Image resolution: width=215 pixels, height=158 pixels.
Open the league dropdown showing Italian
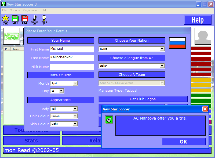tap(162, 66)
